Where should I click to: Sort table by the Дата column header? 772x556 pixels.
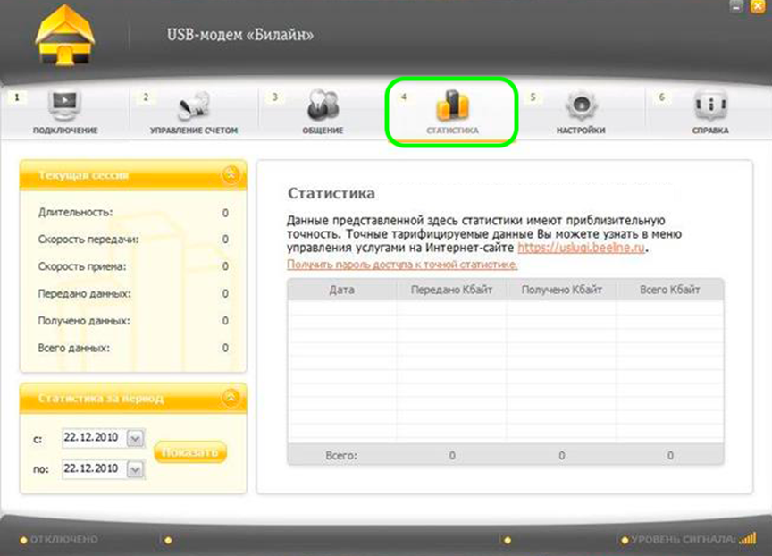341,290
